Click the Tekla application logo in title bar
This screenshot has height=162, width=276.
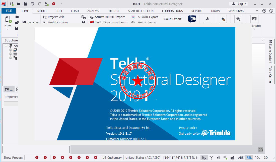4,4
